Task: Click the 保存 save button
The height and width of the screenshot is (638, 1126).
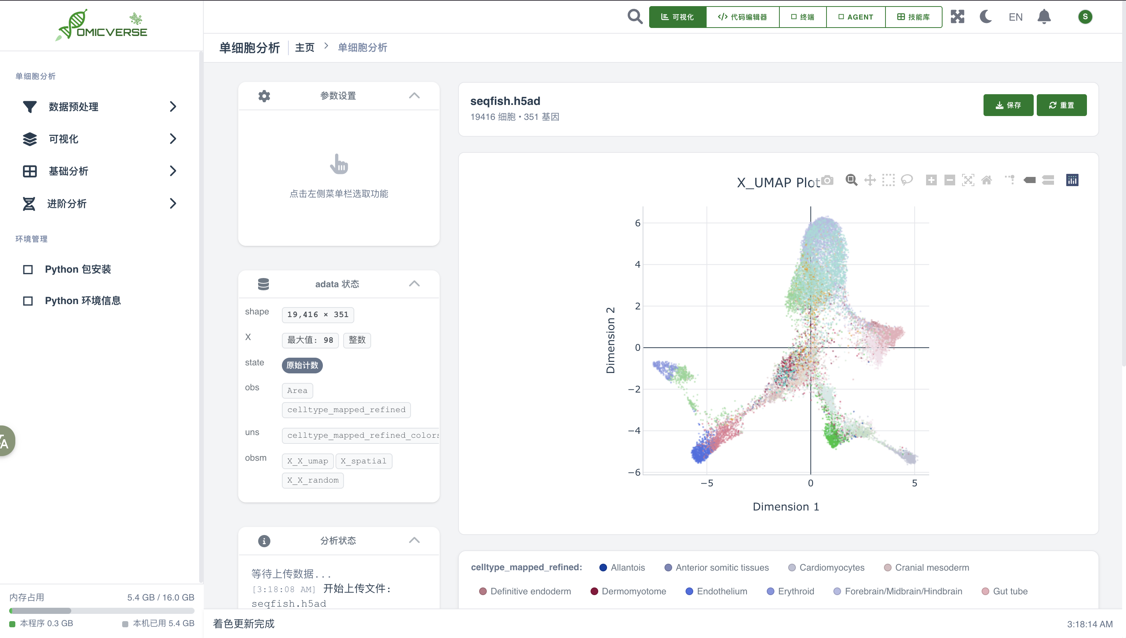Action: click(x=1008, y=105)
